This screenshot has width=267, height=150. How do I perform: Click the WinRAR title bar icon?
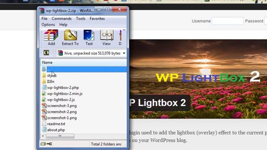42,10
